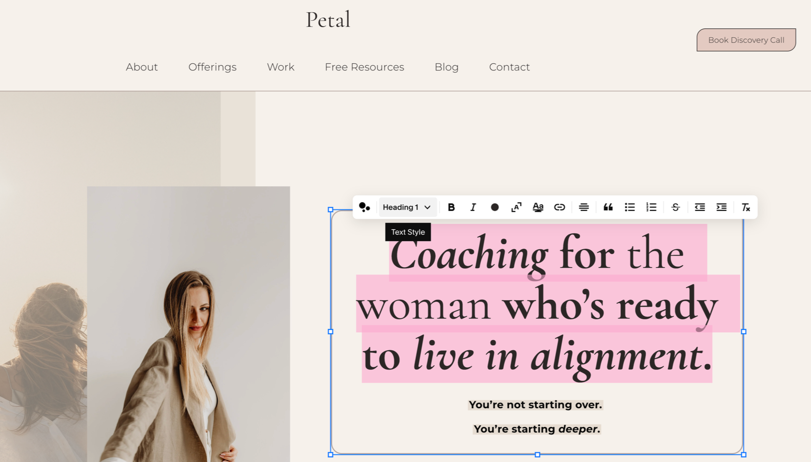Open the Text Style icon in toolbar
Image resolution: width=811 pixels, height=462 pixels.
coord(365,208)
